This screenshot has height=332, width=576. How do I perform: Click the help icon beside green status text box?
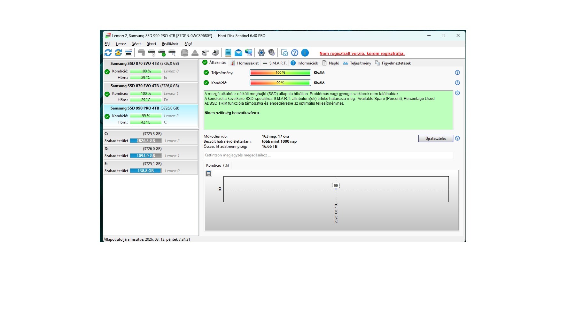(x=457, y=93)
